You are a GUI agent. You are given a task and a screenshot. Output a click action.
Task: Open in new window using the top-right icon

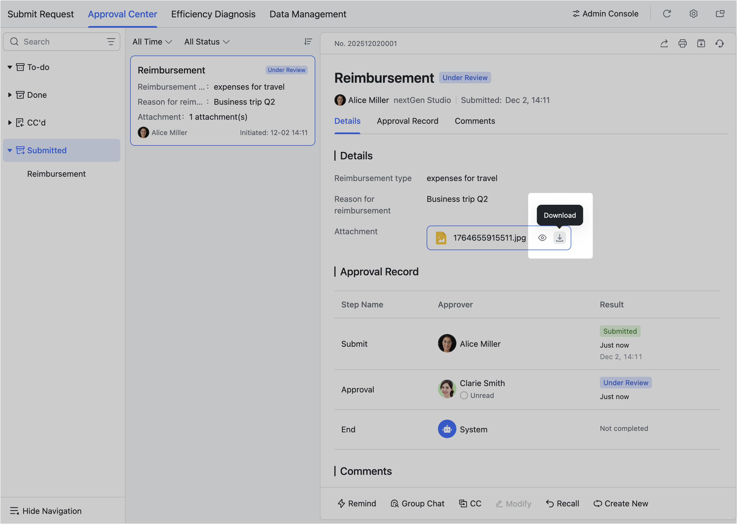720,14
